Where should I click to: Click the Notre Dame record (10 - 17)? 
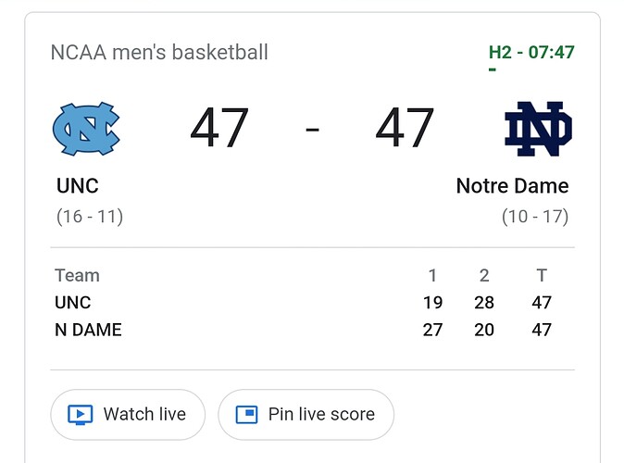tap(535, 217)
